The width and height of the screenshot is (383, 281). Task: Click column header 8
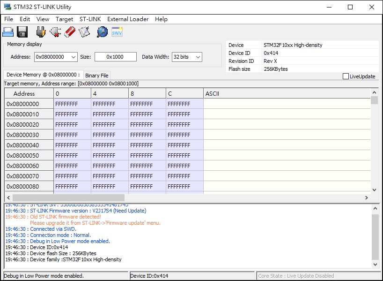pyautogui.click(x=147, y=93)
